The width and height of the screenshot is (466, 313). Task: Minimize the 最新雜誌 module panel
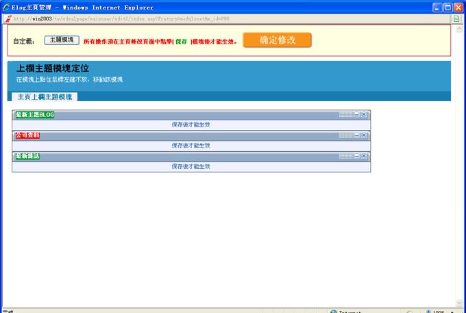357,156
